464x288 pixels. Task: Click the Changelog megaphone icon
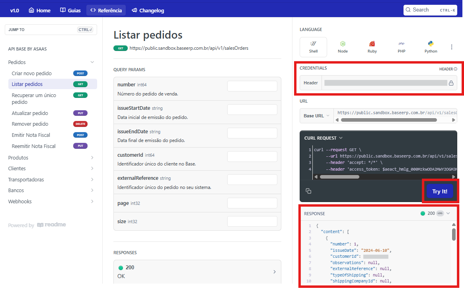[x=135, y=10]
